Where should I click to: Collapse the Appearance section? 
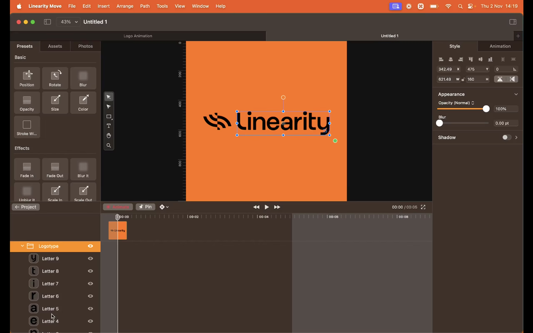pyautogui.click(x=516, y=94)
